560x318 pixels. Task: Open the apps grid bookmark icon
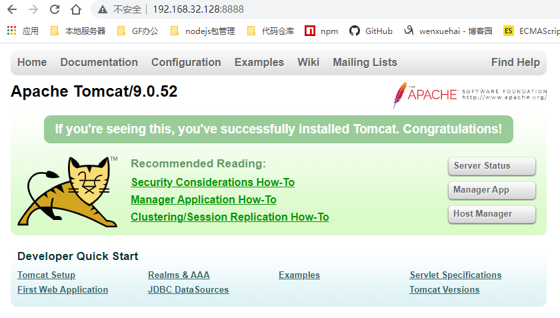[12, 31]
